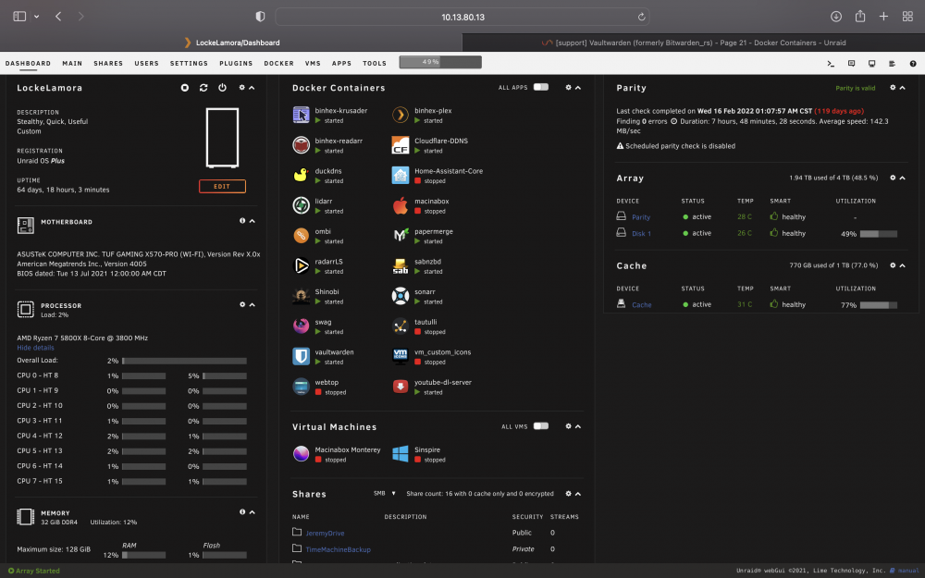
Task: Collapse the Virtual Machines panel
Action: pos(578,425)
